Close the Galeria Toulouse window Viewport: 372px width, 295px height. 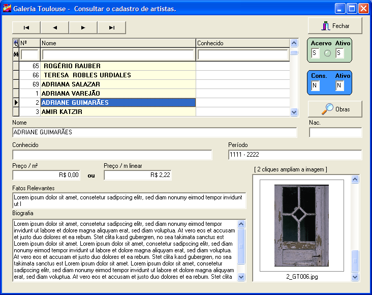coord(363,9)
